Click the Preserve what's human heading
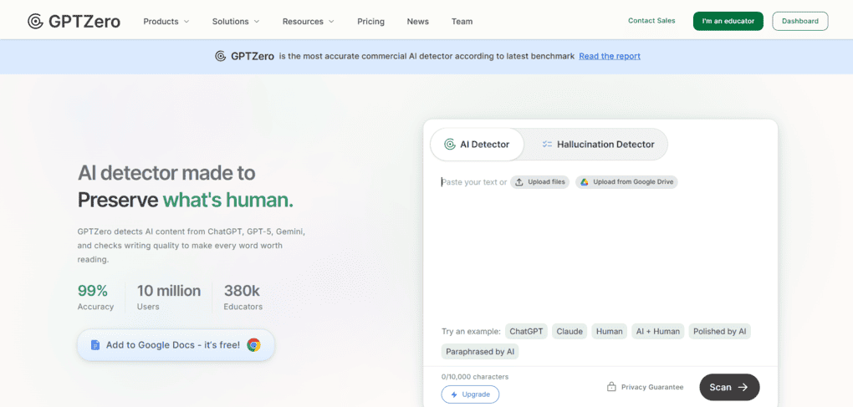This screenshot has height=407, width=853. (x=186, y=200)
